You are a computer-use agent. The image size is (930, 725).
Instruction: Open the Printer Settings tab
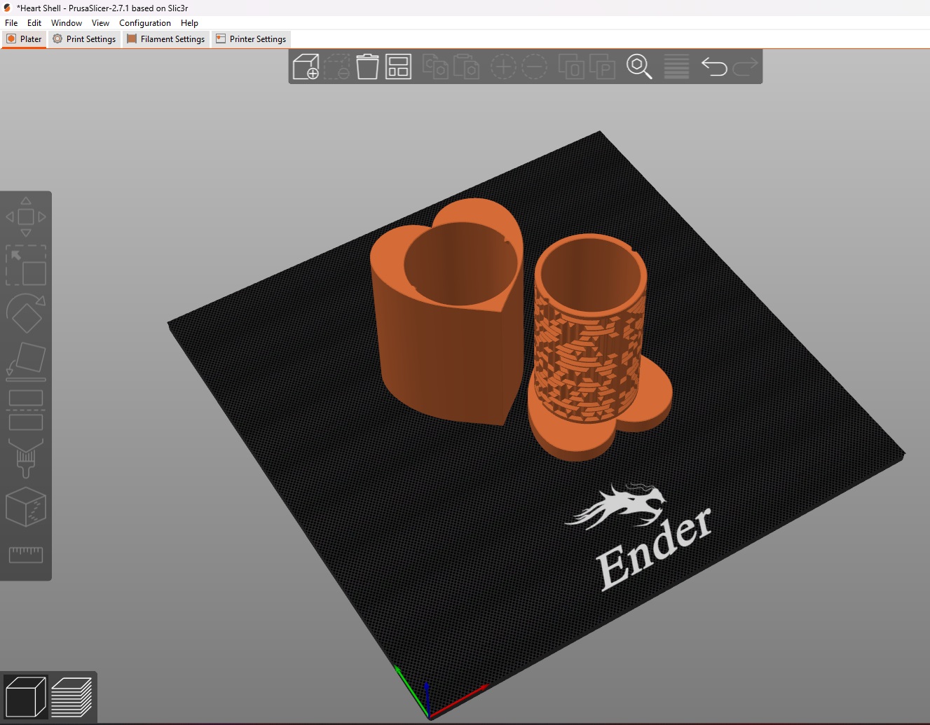[251, 39]
